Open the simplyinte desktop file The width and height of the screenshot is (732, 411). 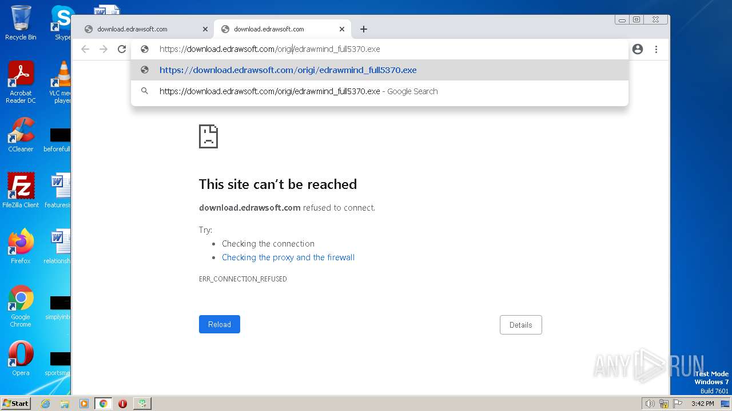pos(58,307)
